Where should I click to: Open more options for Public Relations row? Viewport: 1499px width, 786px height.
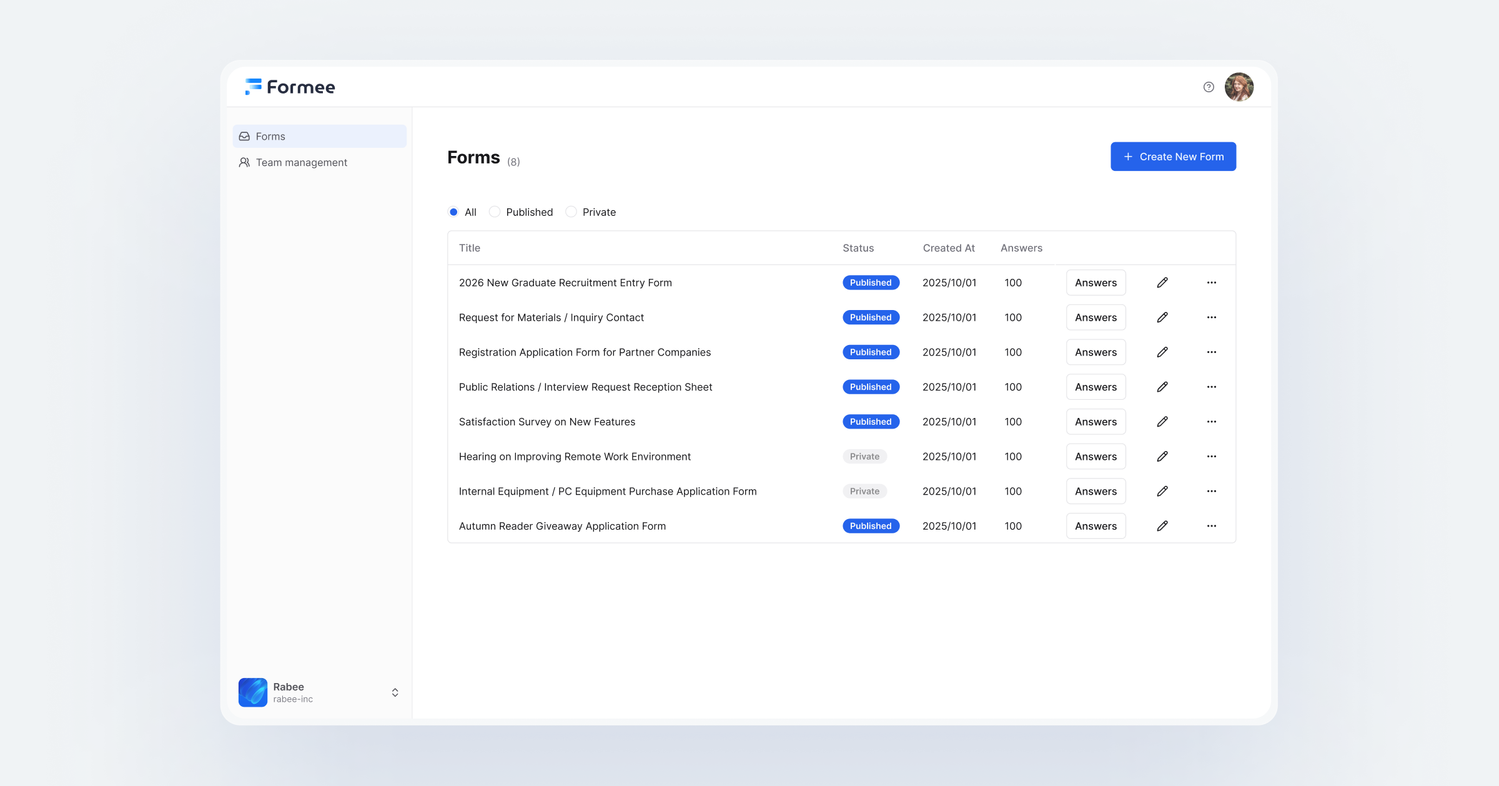[1212, 387]
